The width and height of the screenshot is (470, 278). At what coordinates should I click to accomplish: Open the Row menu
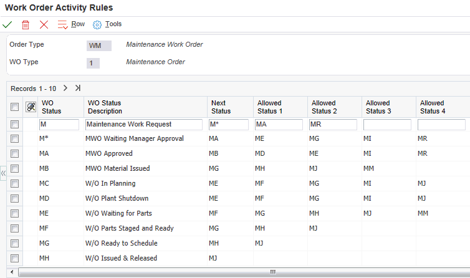[78, 24]
